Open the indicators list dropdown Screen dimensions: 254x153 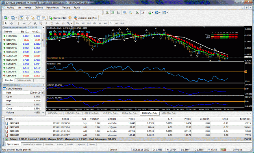[x=152, y=13]
